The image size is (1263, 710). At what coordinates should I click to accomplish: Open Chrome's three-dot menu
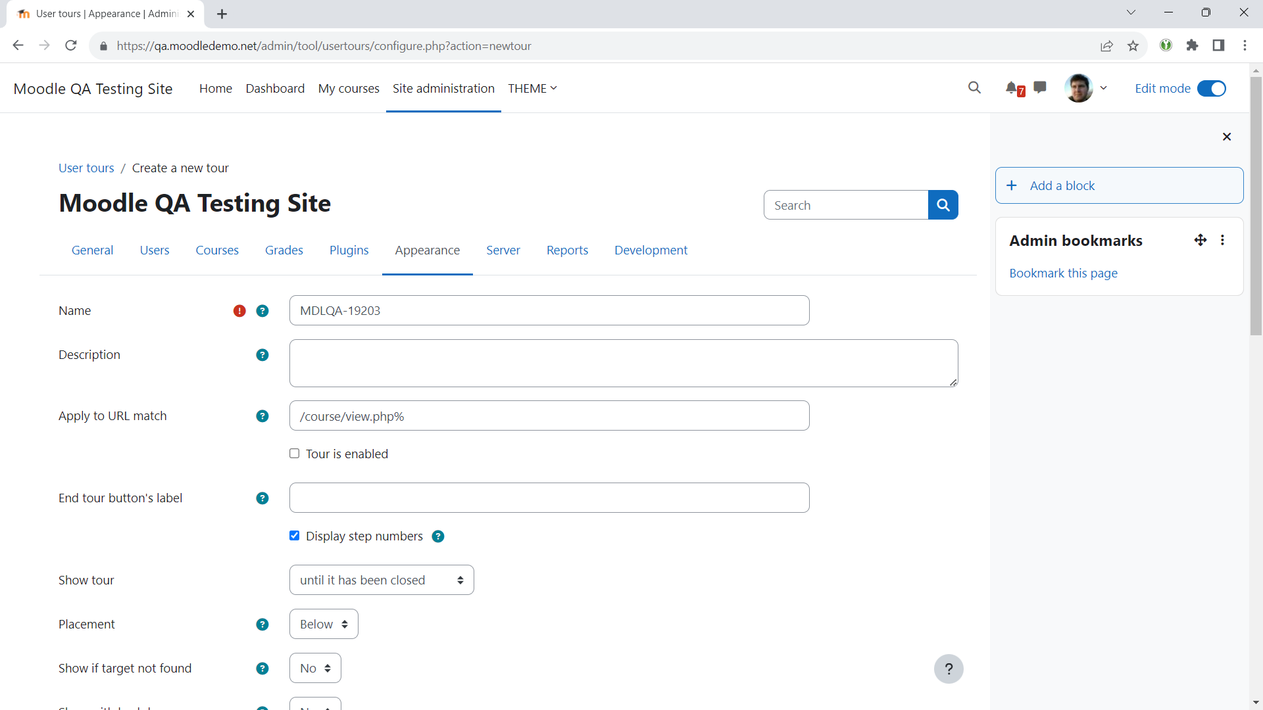pos(1245,45)
